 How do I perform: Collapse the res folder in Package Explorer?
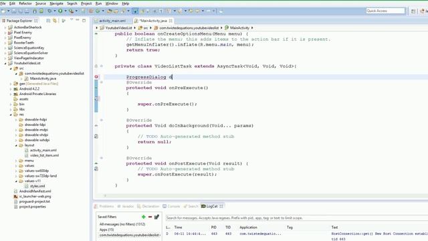click(x=11, y=114)
